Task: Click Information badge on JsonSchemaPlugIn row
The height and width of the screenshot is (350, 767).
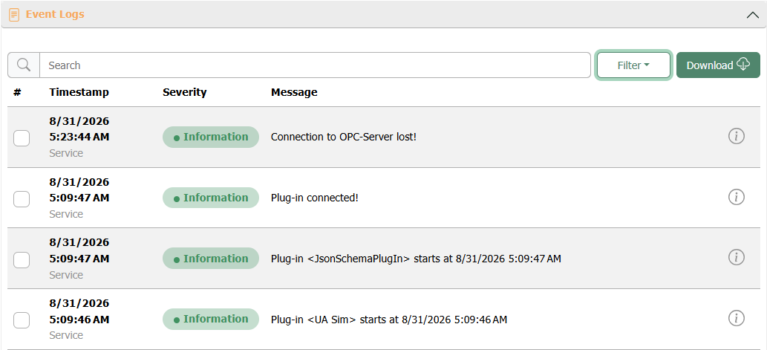Action: [210, 259]
